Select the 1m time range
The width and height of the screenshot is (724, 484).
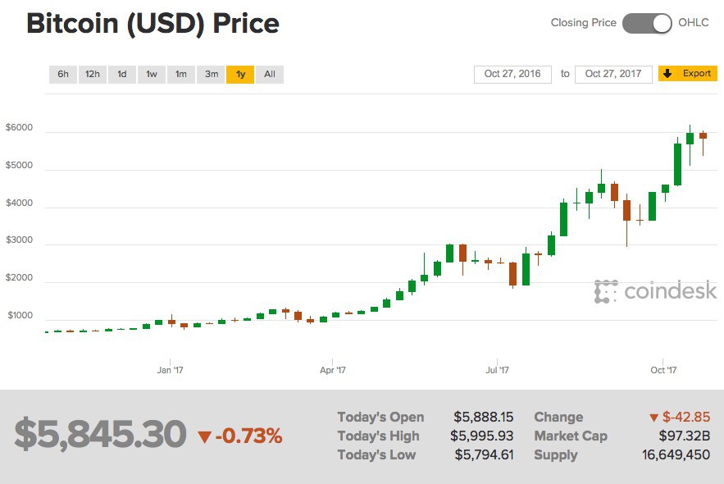point(180,74)
